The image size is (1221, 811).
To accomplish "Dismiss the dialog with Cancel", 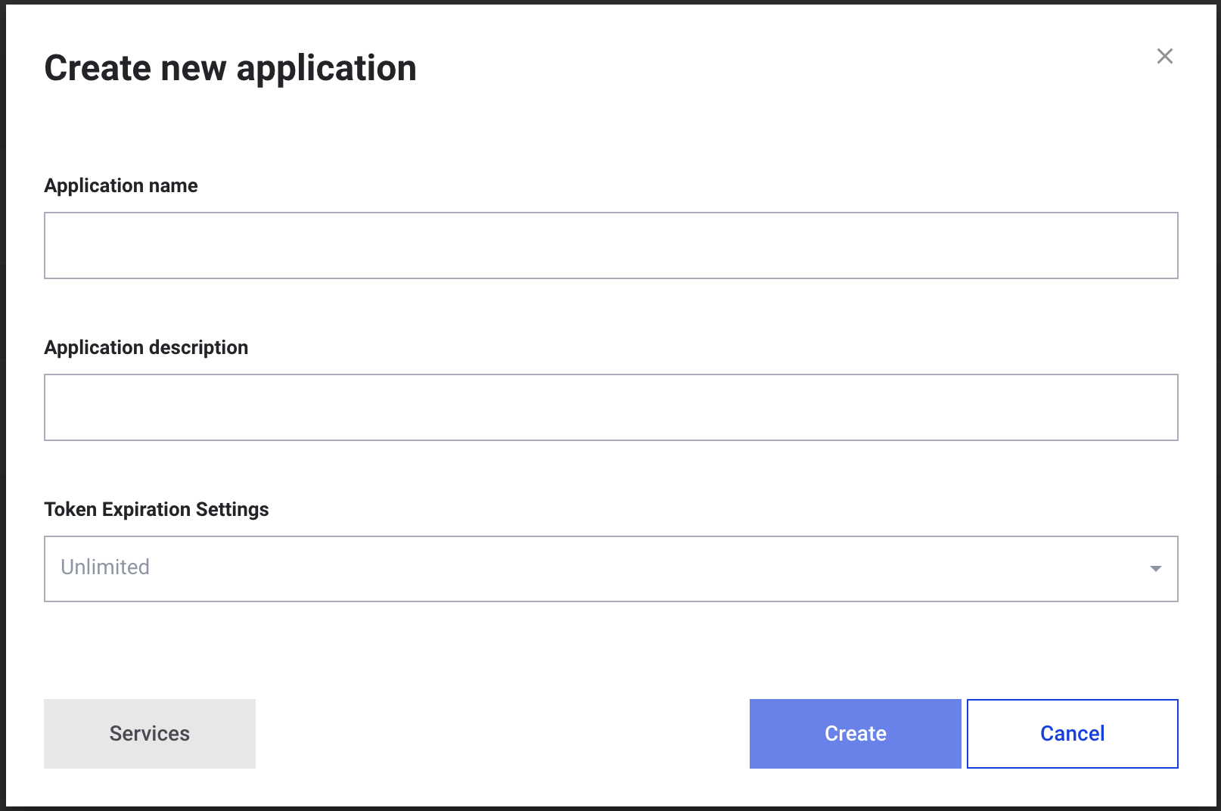I will click(1072, 733).
